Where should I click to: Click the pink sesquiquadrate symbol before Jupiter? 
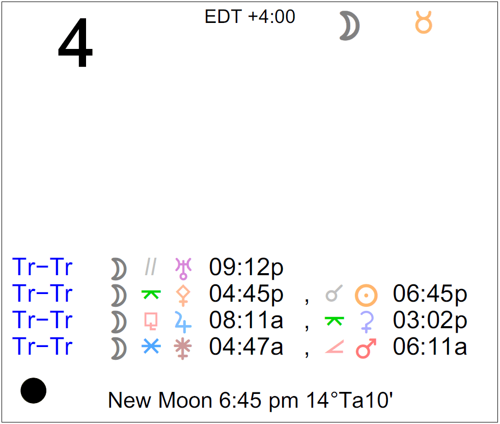[151, 321]
